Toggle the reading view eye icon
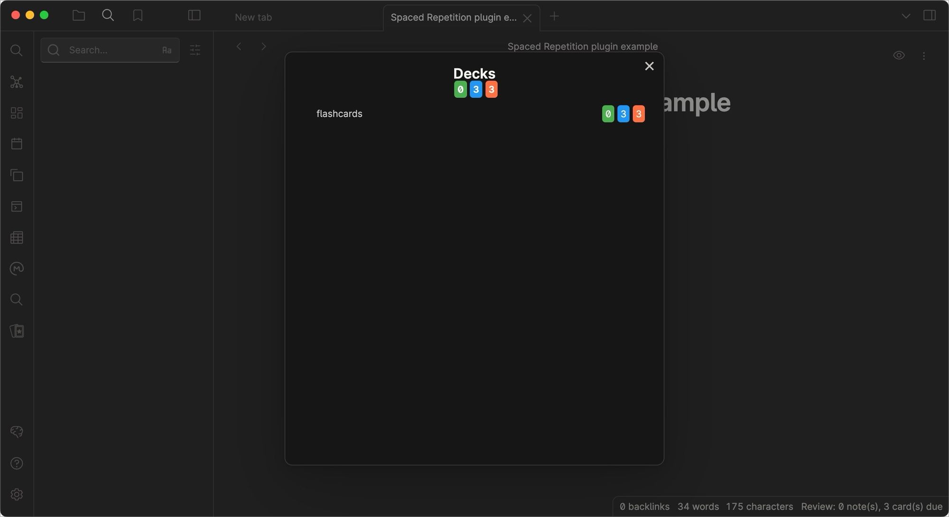 (x=899, y=55)
